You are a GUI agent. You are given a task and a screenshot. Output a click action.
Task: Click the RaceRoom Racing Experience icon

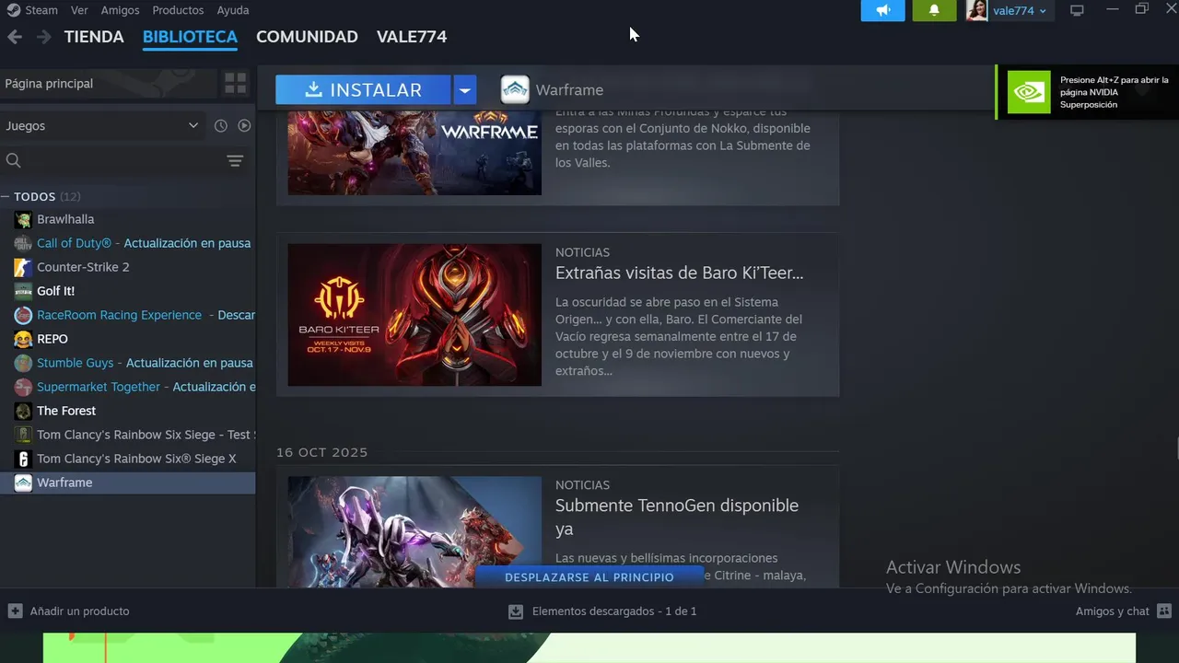click(23, 315)
